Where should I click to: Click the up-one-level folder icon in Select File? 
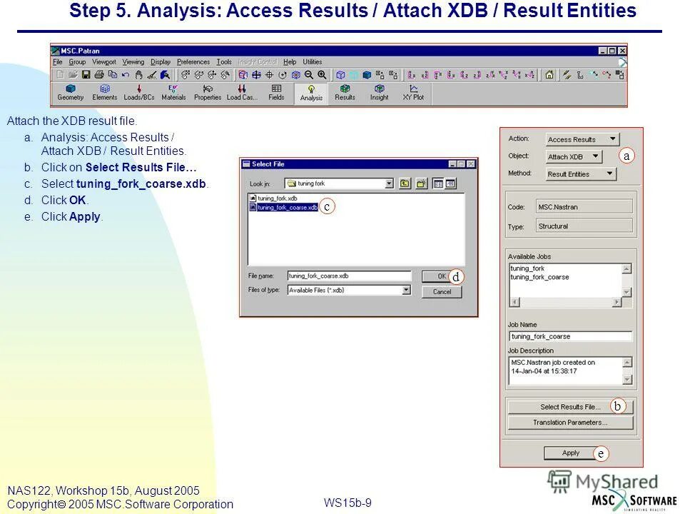coord(405,182)
